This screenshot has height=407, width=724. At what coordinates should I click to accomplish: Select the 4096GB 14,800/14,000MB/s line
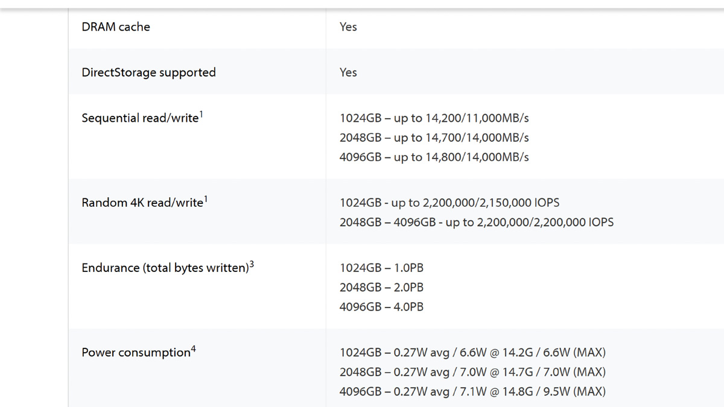(x=434, y=157)
